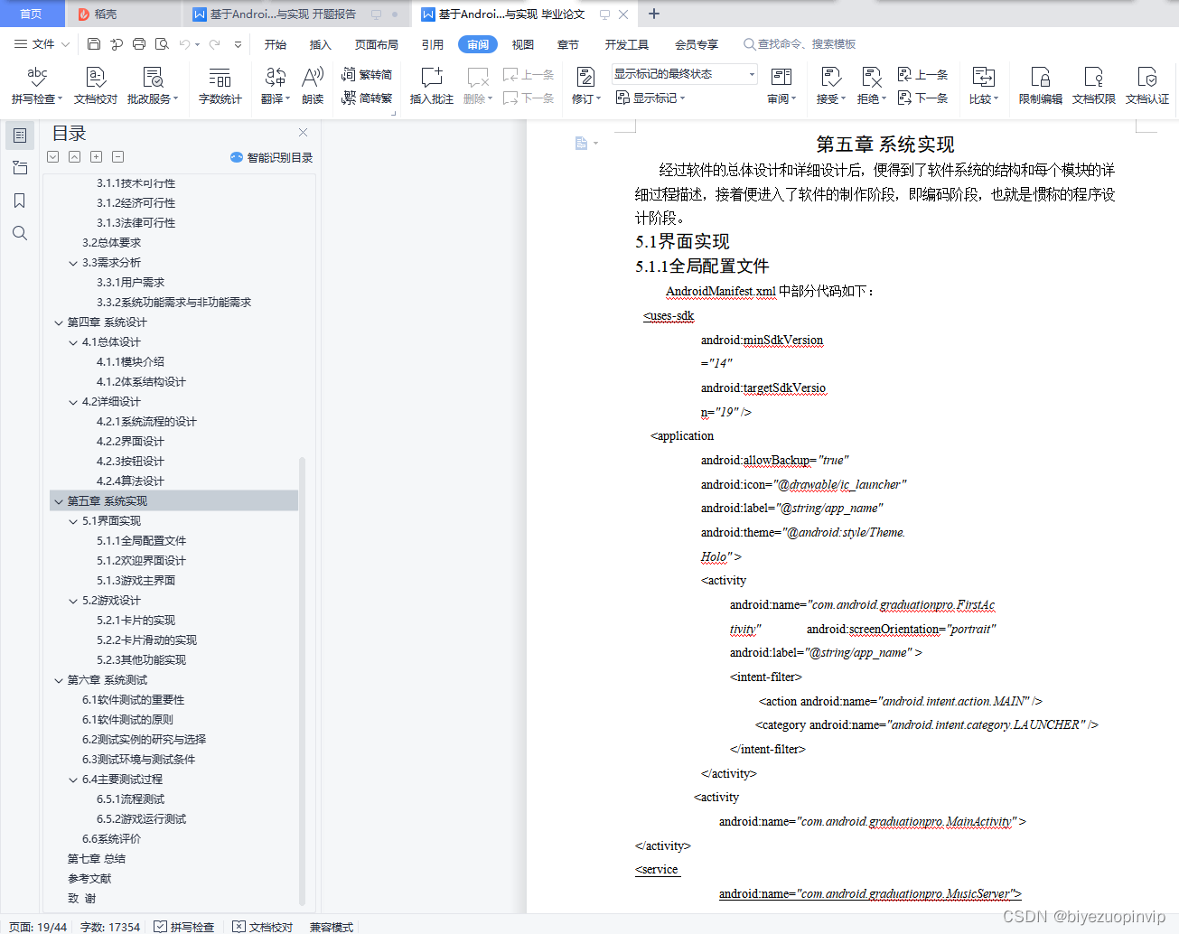Image resolution: width=1179 pixels, height=934 pixels.
Task: Click 智能识别目录 smart TOC button
Action: (x=271, y=157)
